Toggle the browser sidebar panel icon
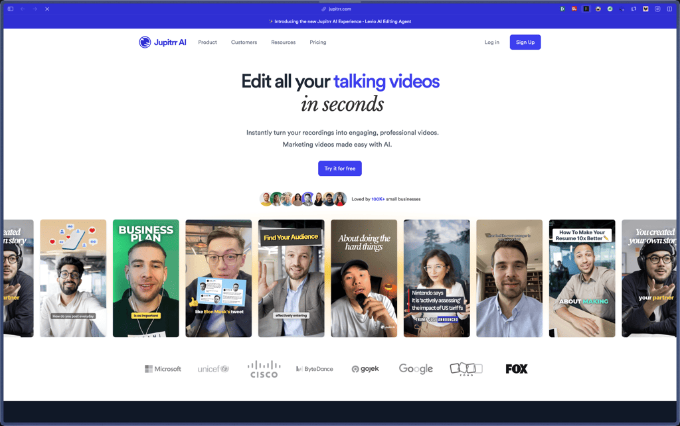This screenshot has height=426, width=680. pos(11,9)
